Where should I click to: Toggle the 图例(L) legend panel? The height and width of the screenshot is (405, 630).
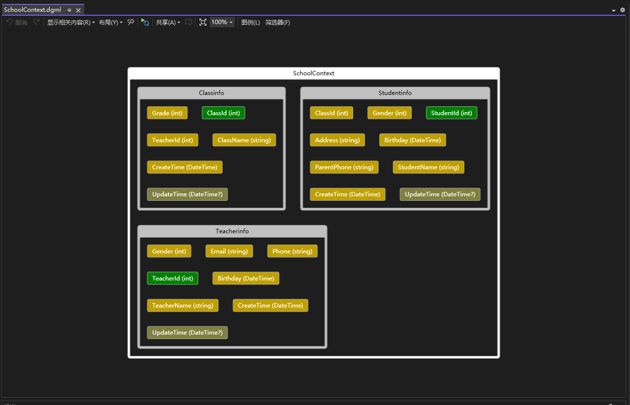coord(250,22)
